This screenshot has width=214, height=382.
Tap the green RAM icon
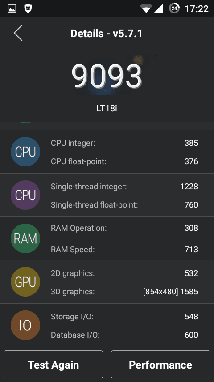(25, 238)
